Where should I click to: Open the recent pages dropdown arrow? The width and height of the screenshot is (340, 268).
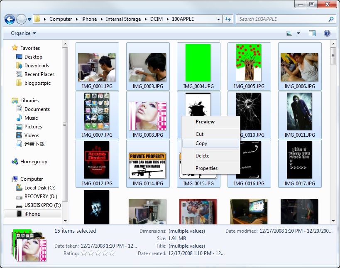click(29, 20)
